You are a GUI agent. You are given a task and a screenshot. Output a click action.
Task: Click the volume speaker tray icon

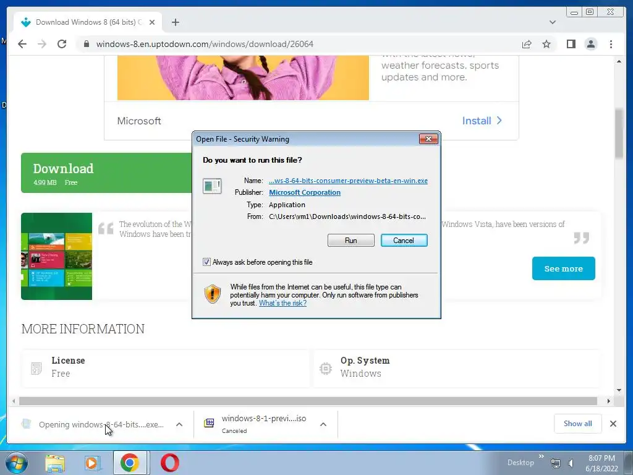[571, 463]
